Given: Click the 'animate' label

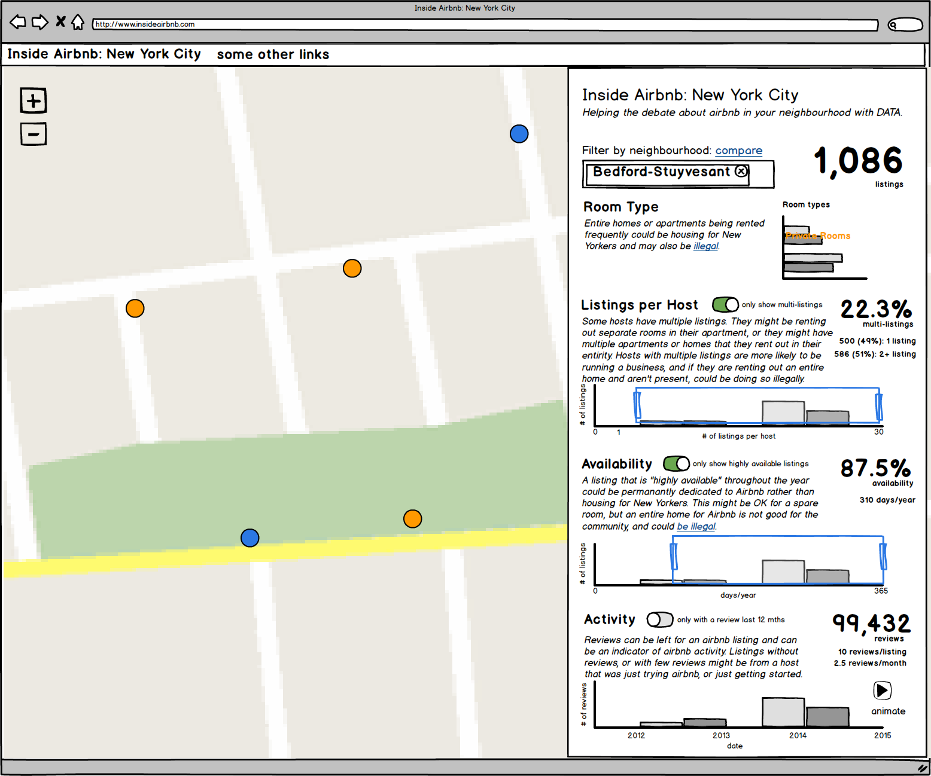Looking at the screenshot, I should pyautogui.click(x=888, y=711).
